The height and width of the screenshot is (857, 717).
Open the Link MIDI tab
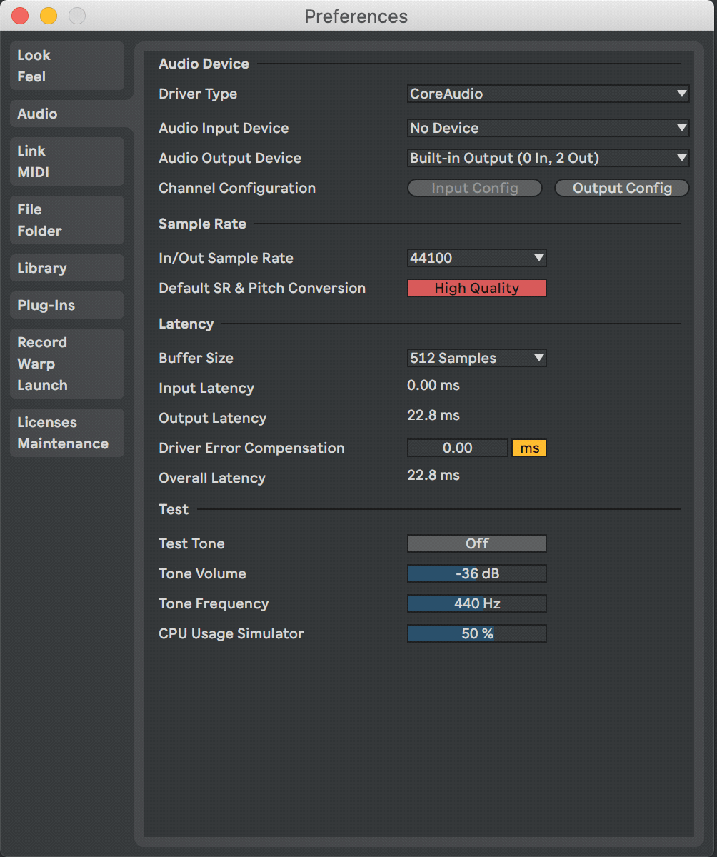[66, 161]
